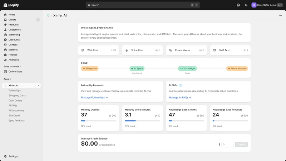The width and height of the screenshot is (286, 161).
Task: Click the AI FAQs count badge
Action: (x=181, y=85)
